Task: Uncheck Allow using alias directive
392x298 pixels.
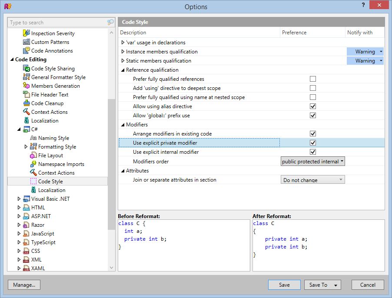Action: tap(312, 106)
